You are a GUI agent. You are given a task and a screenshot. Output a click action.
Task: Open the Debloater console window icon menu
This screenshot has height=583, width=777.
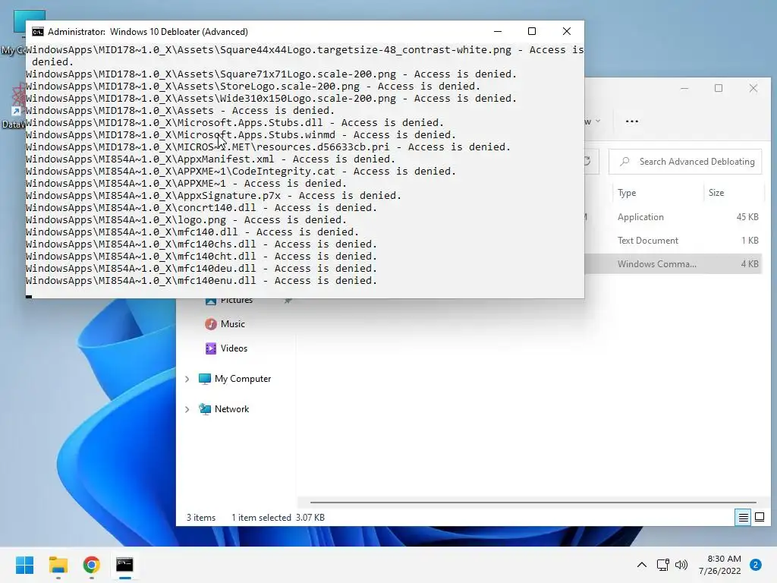pyautogui.click(x=38, y=32)
